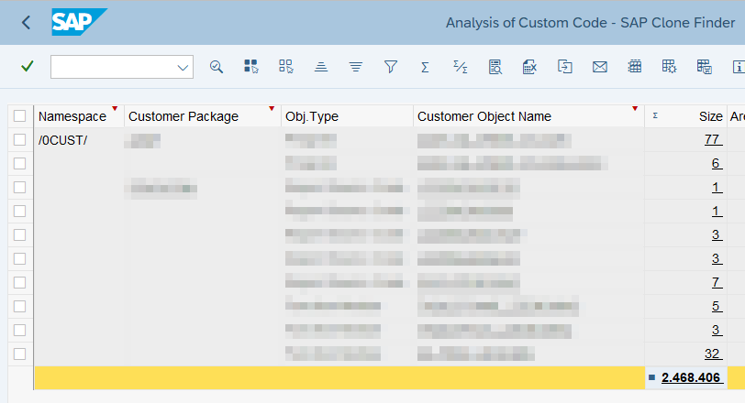Click the total size 2.468.406 link
745x403 pixels.
pos(691,377)
